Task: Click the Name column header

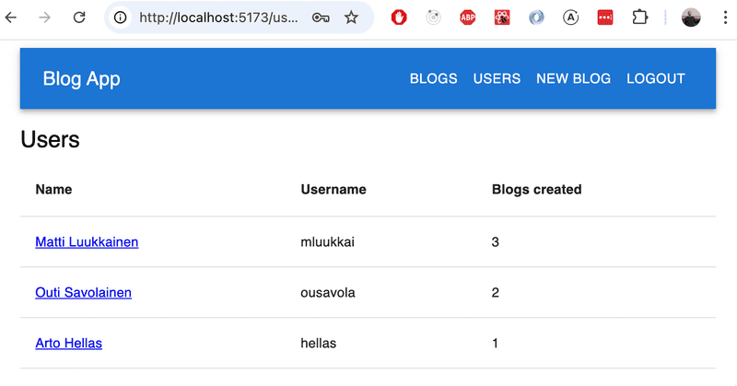Action: coord(53,190)
